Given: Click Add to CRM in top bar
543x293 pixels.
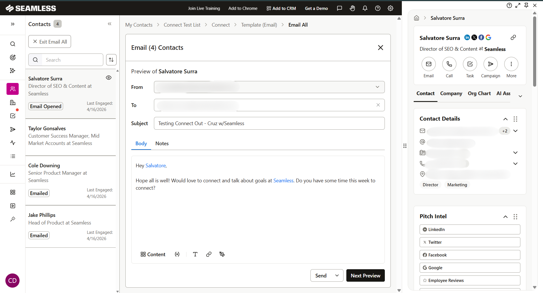Looking at the screenshot, I should [281, 8].
